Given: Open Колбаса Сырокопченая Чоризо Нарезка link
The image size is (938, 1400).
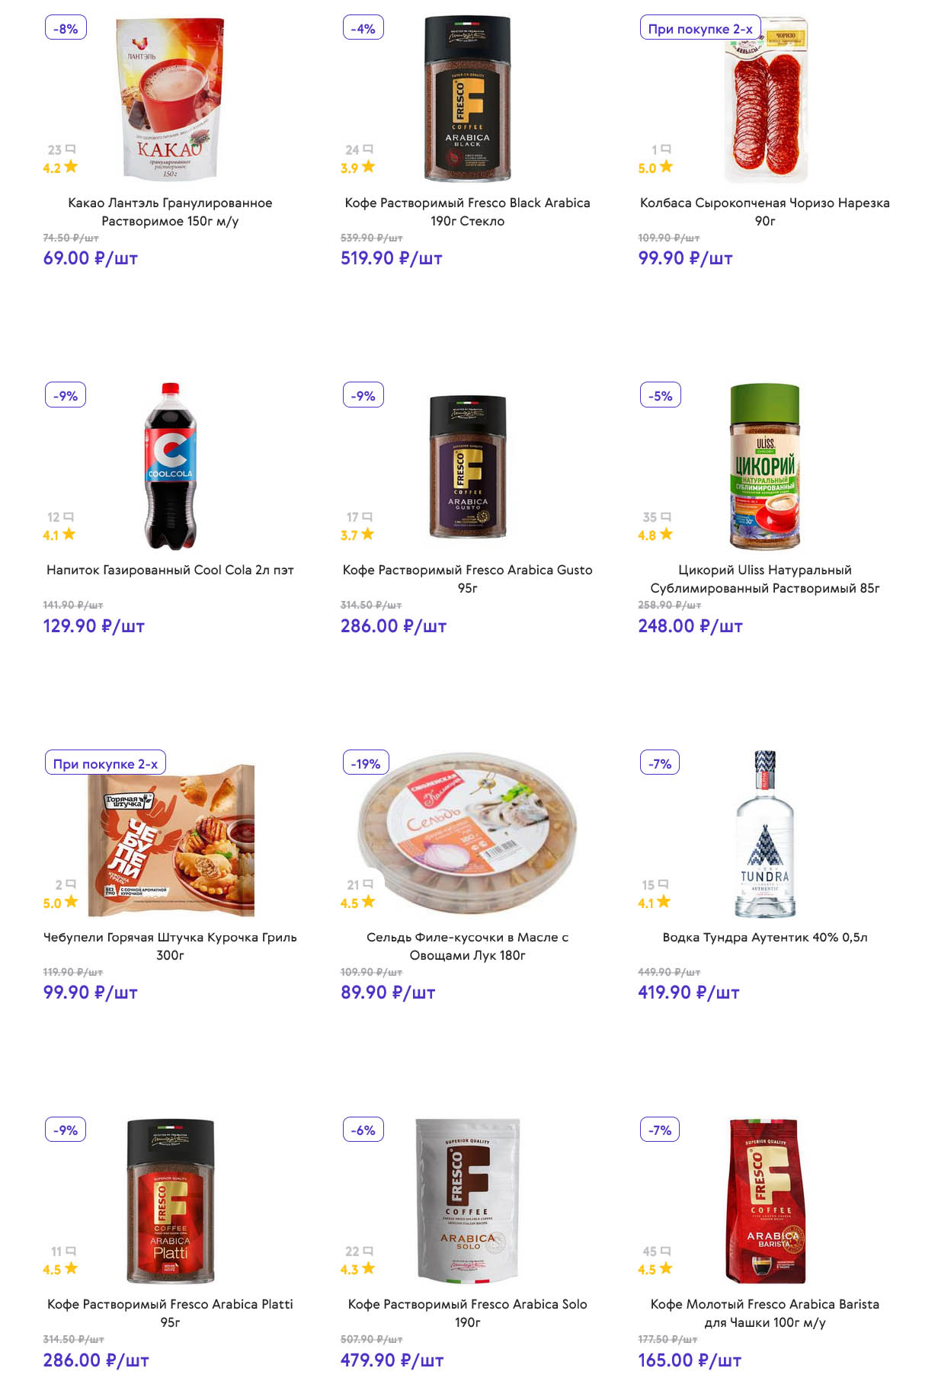Looking at the screenshot, I should point(764,212).
